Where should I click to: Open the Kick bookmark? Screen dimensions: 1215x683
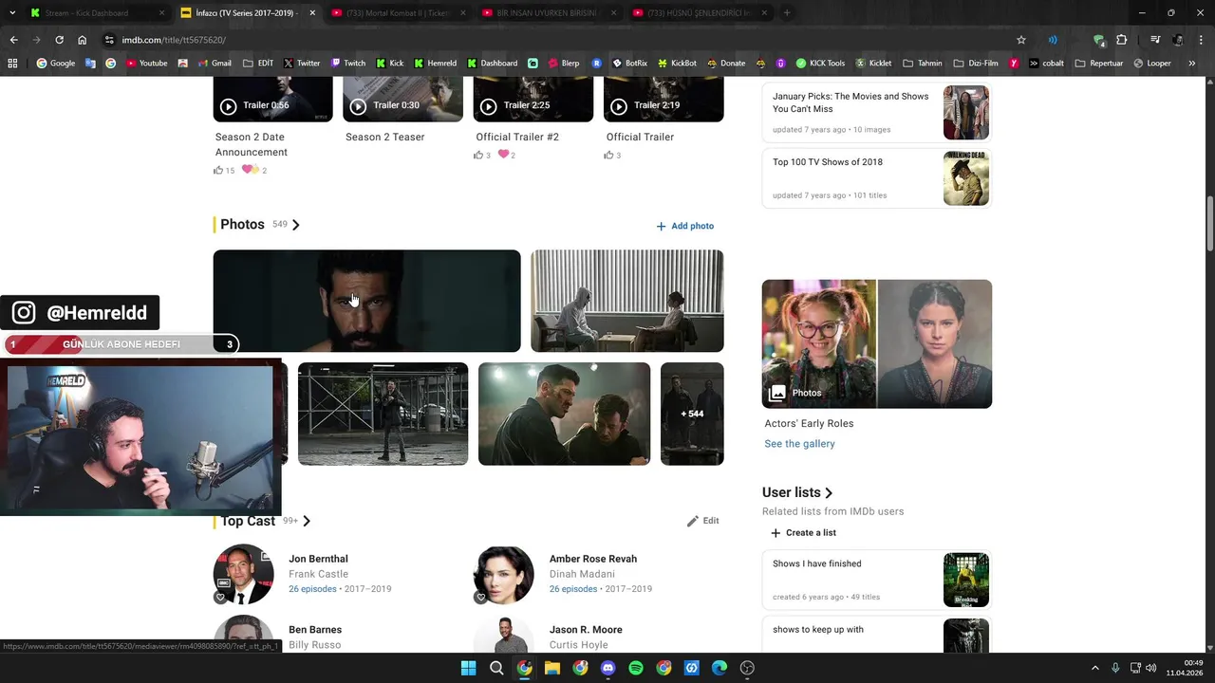(390, 64)
